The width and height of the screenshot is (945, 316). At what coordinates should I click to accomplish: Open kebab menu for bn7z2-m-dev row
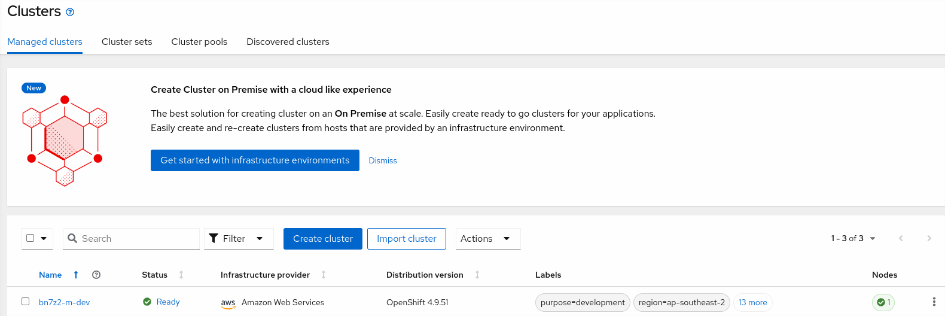pos(934,302)
